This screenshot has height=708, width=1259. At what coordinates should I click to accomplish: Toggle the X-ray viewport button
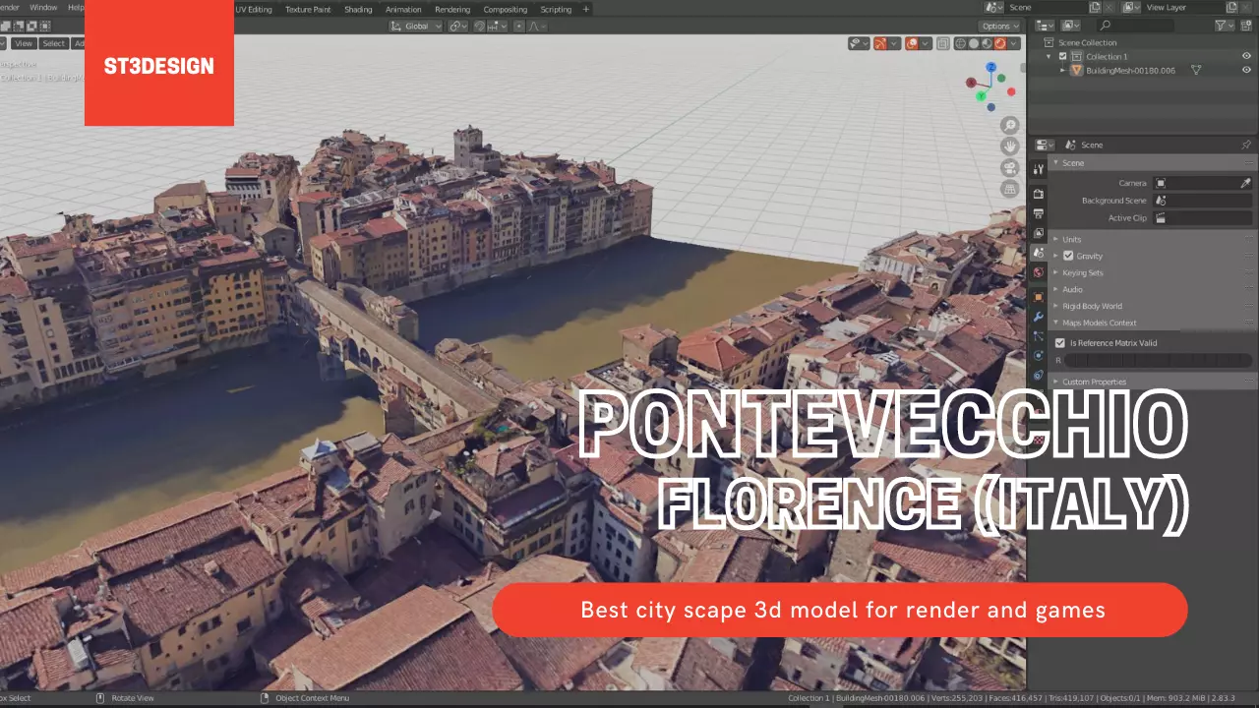[x=943, y=43]
